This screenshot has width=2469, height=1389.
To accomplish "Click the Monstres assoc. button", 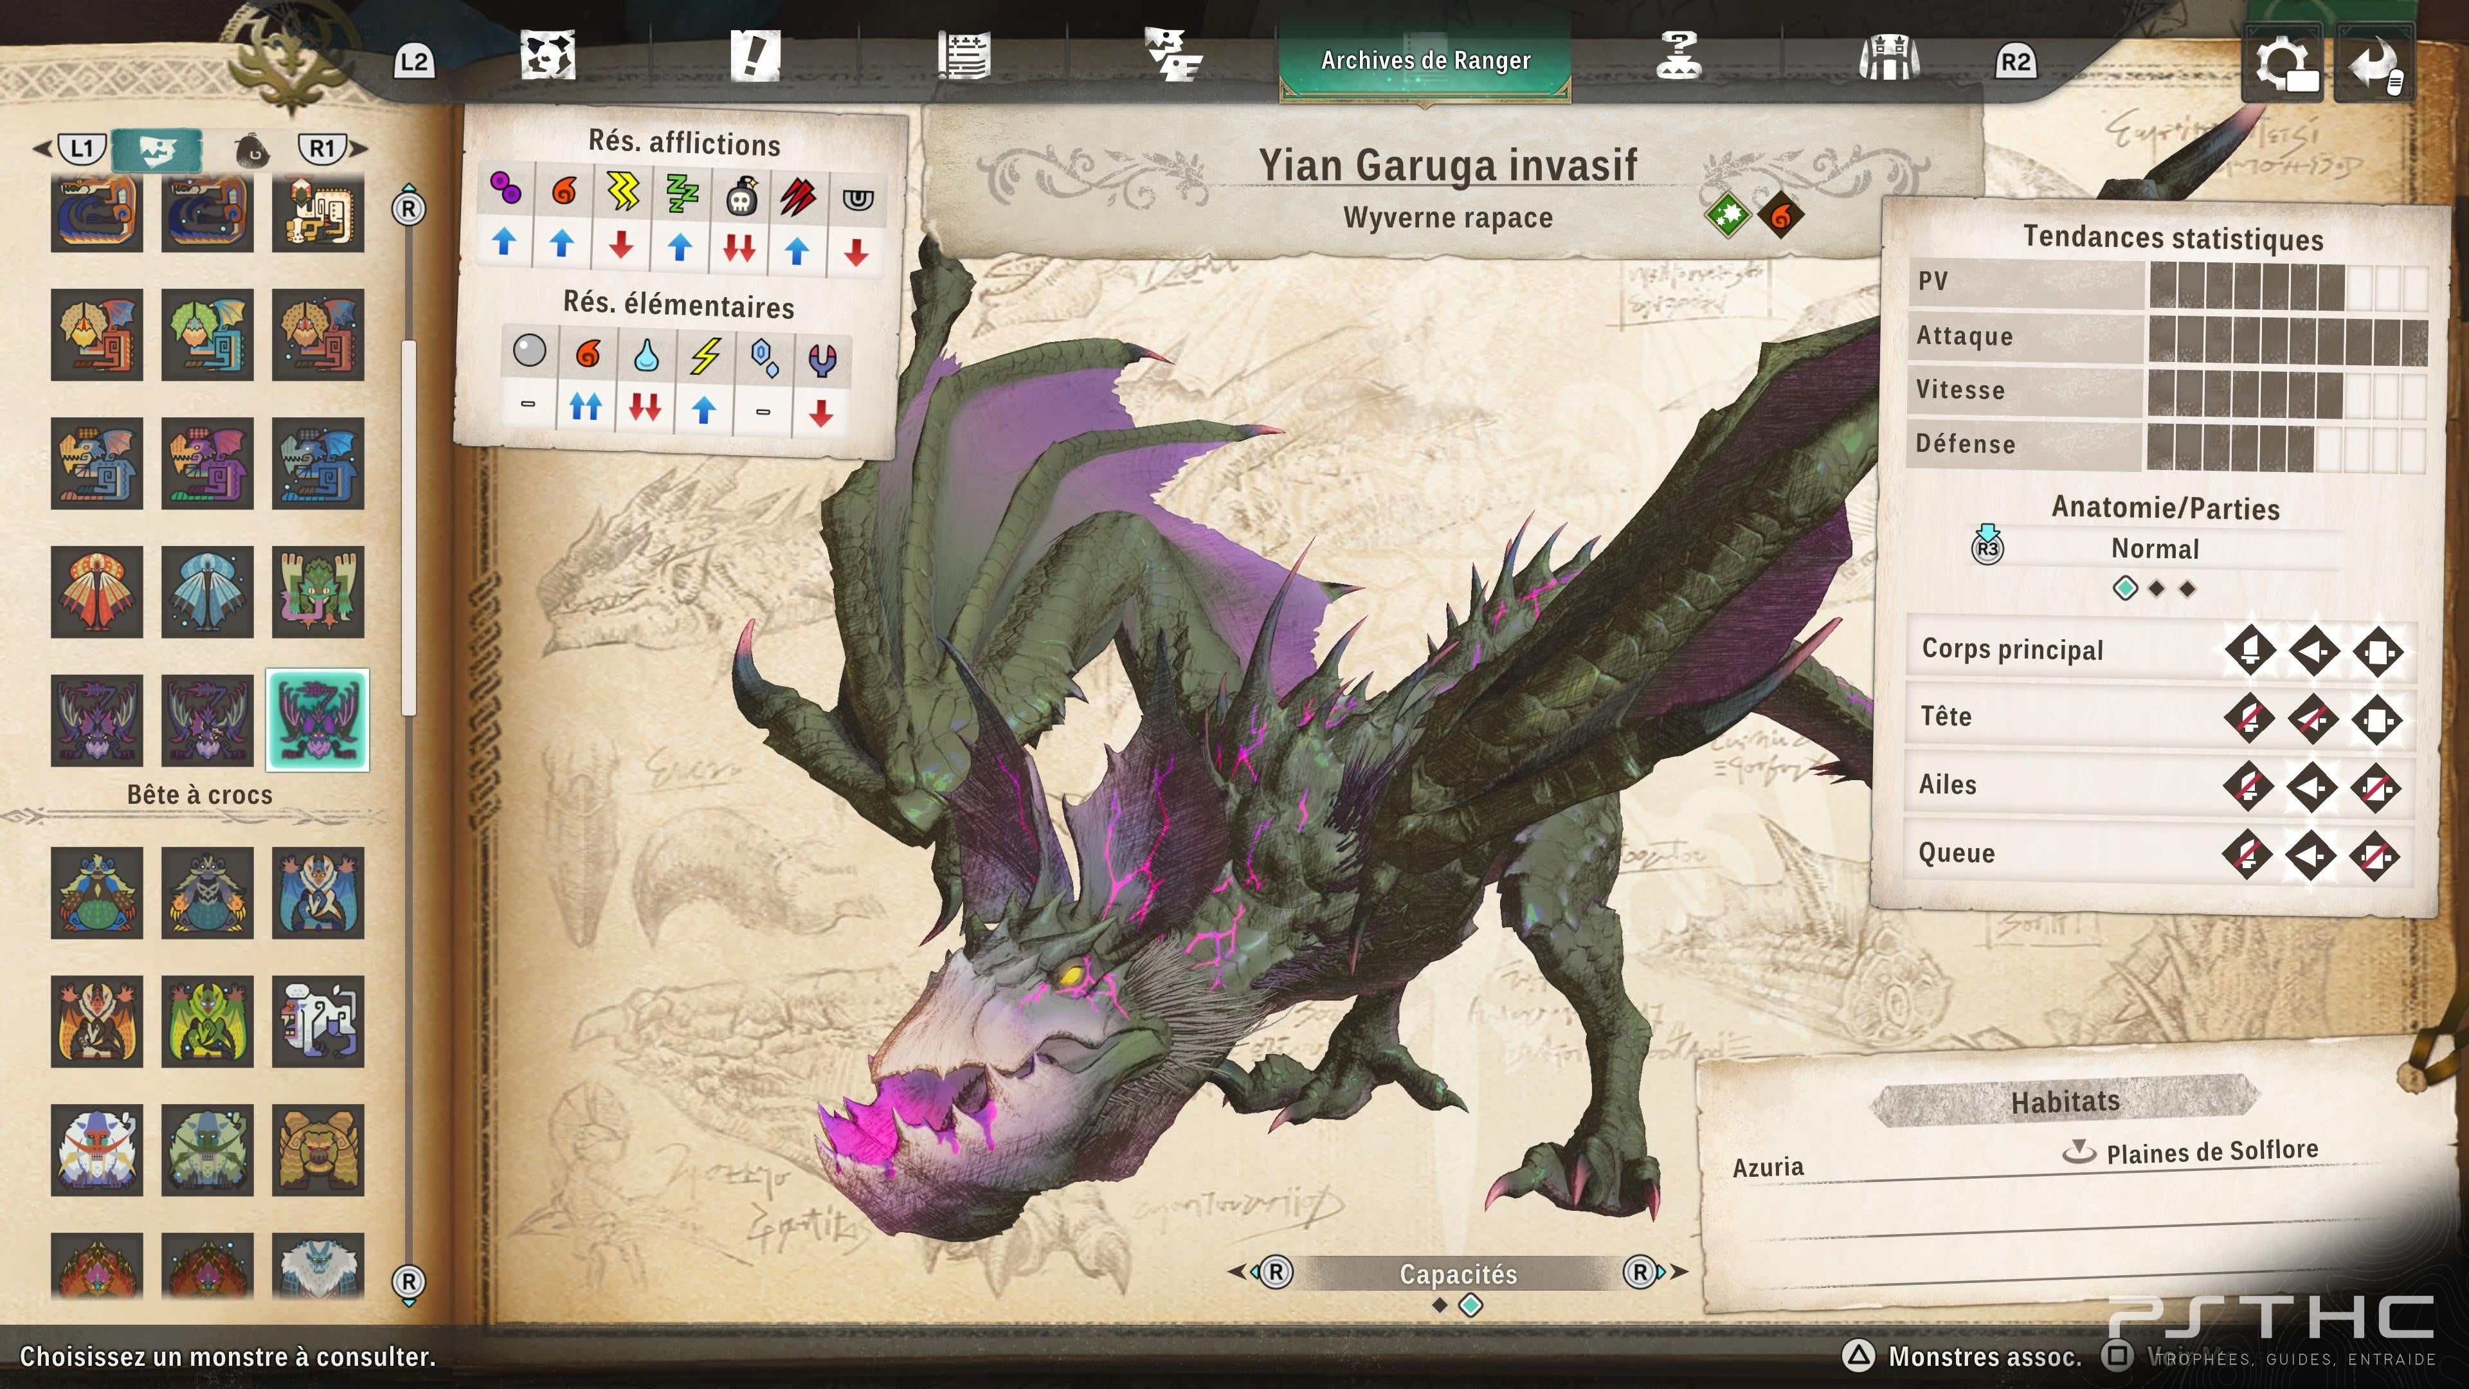I will (1963, 1356).
